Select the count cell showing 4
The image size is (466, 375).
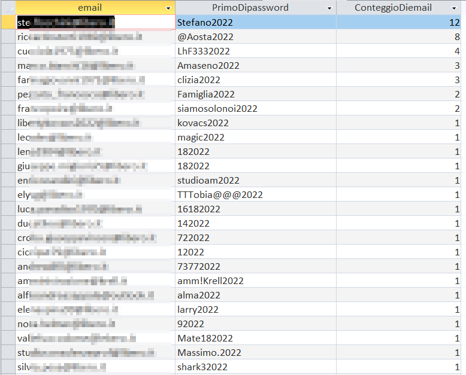pos(400,51)
